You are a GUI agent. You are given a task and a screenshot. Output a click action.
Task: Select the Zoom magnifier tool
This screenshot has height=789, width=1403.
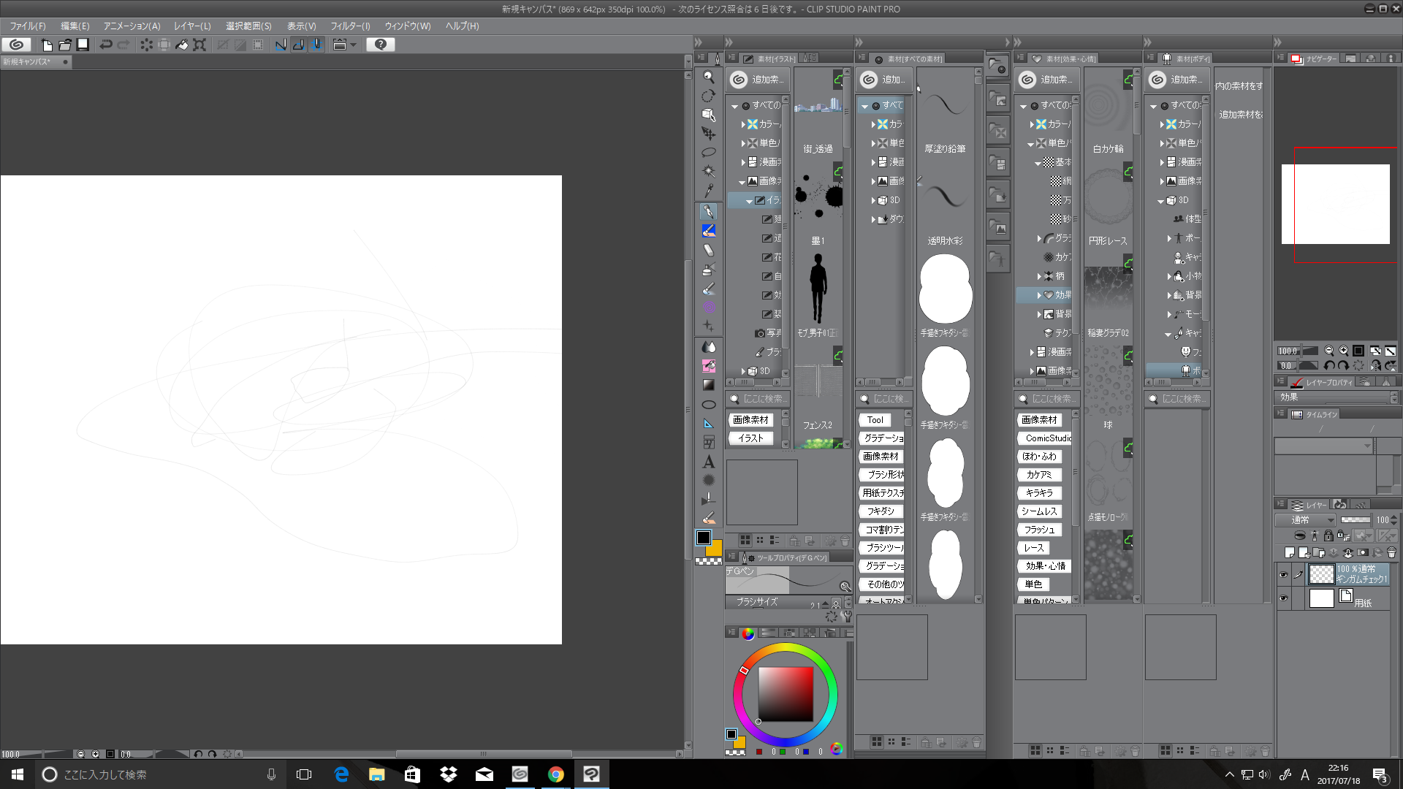708,77
